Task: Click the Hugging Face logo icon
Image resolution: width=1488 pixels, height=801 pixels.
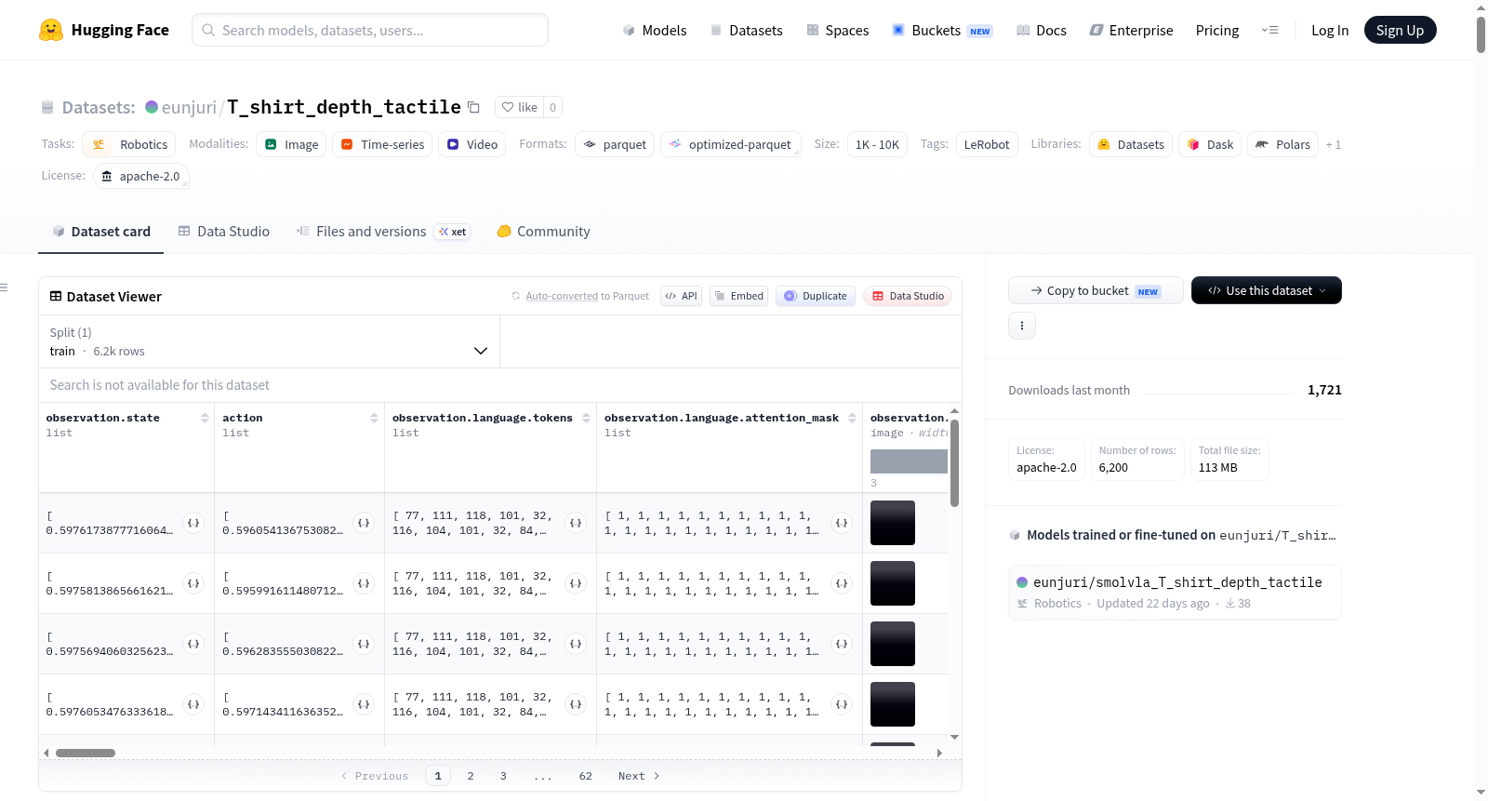Action: click(51, 30)
